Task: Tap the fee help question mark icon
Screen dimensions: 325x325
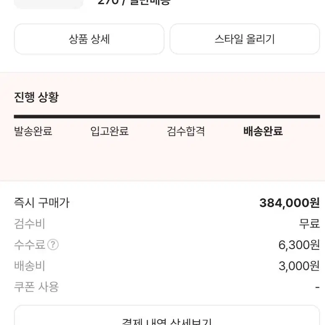Action: (53, 245)
